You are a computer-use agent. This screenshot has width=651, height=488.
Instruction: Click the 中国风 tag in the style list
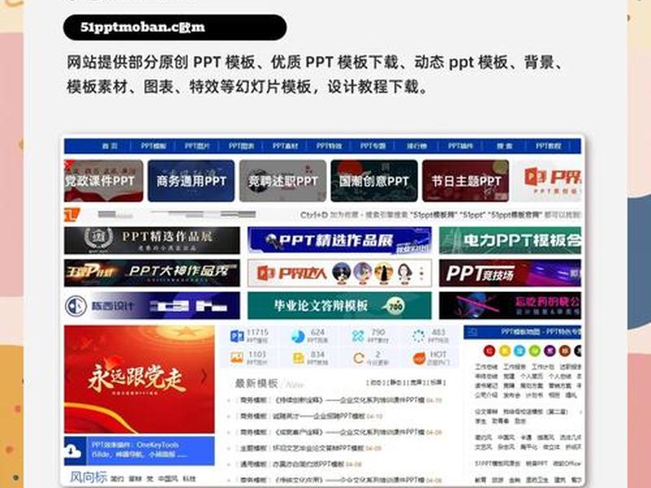(x=505, y=438)
